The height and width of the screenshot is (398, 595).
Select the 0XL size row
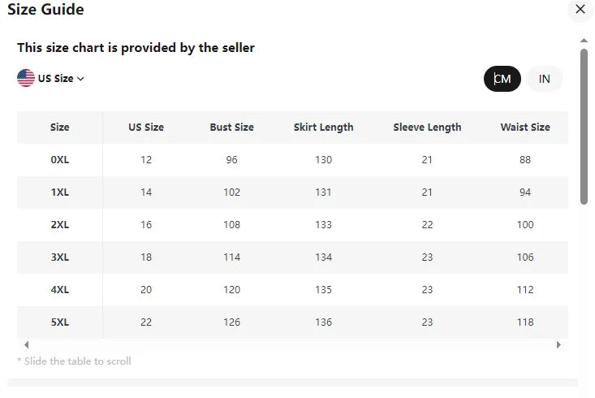coord(292,160)
